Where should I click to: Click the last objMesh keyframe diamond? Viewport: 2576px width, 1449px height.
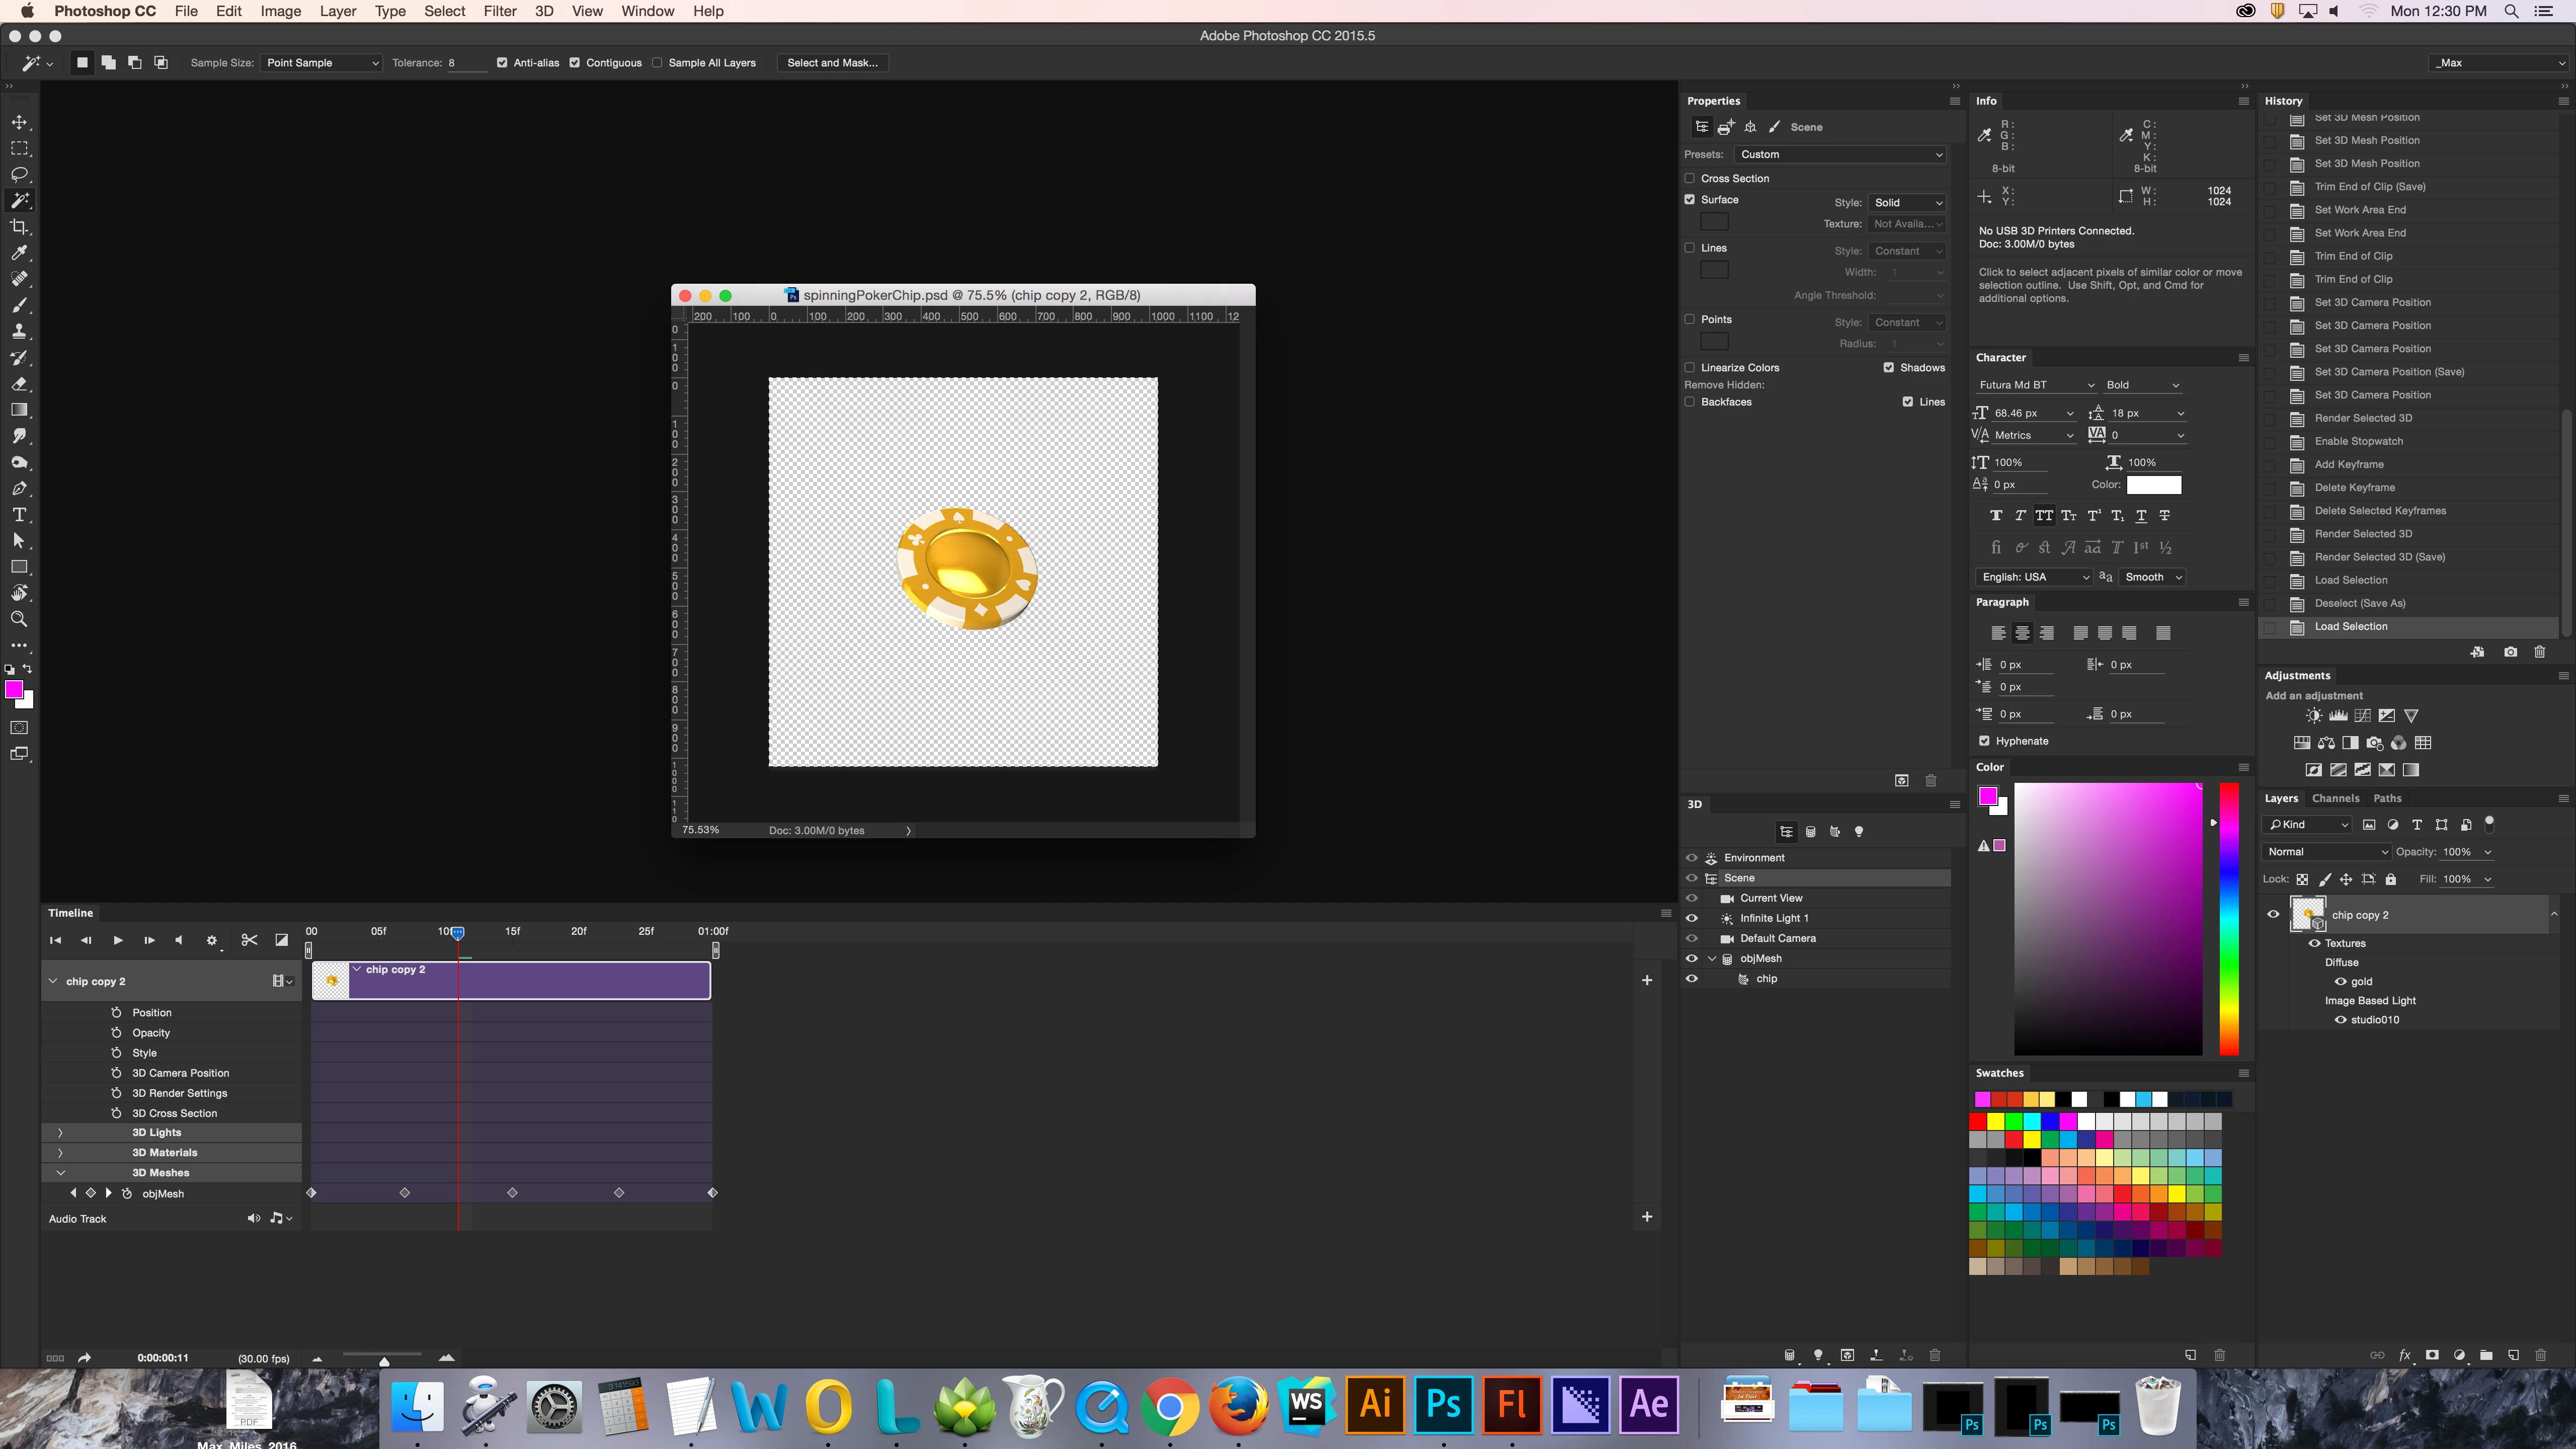pyautogui.click(x=712, y=1193)
